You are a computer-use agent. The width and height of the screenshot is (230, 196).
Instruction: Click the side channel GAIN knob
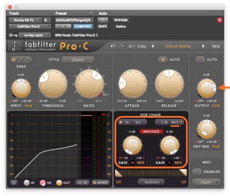pyautogui.click(x=170, y=145)
